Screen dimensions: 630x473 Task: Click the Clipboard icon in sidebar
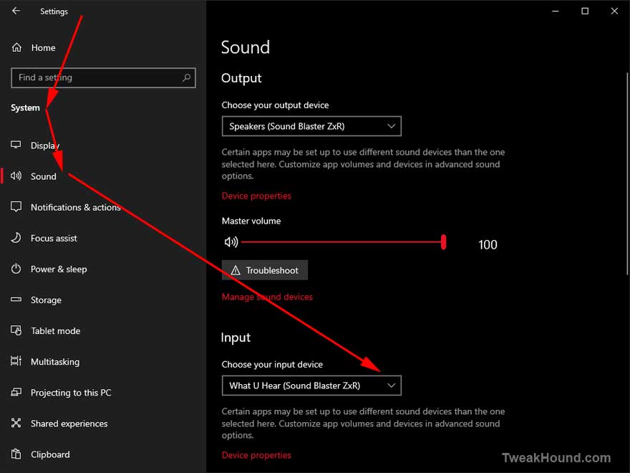click(16, 454)
